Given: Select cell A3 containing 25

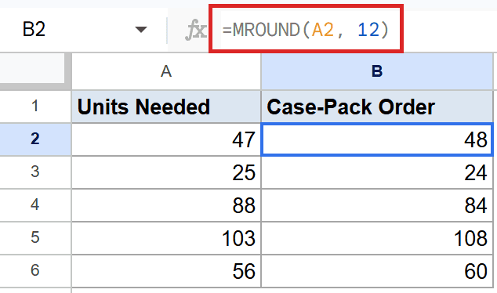Looking at the screenshot, I should tap(166, 172).
